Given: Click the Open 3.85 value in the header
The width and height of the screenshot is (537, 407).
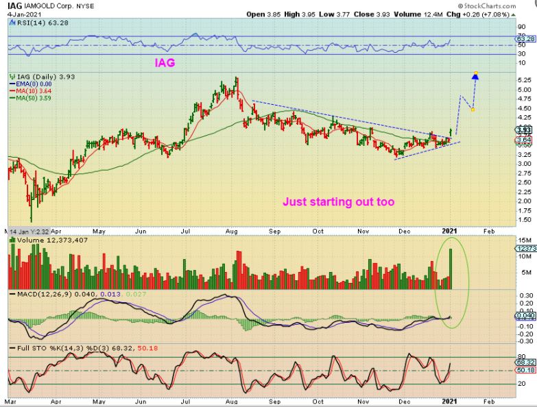Looking at the screenshot, I should click(263, 14).
